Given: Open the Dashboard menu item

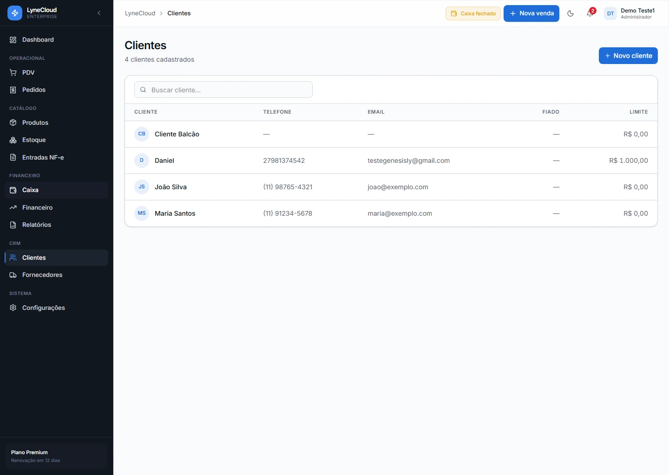Looking at the screenshot, I should pyautogui.click(x=56, y=40).
